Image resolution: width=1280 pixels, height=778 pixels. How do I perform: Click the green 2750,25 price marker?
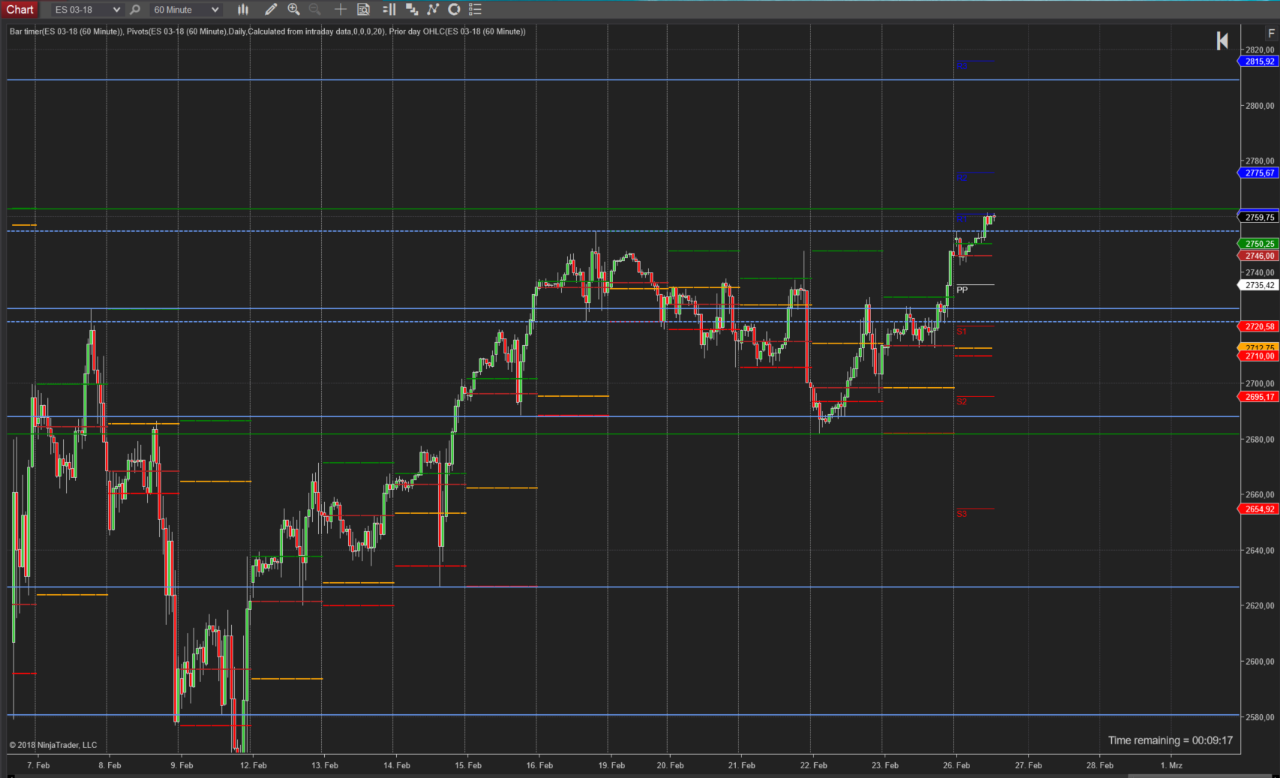1257,244
